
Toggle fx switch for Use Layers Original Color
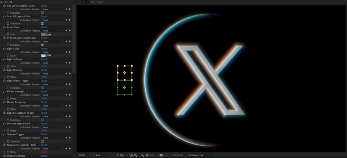coord(4,6)
